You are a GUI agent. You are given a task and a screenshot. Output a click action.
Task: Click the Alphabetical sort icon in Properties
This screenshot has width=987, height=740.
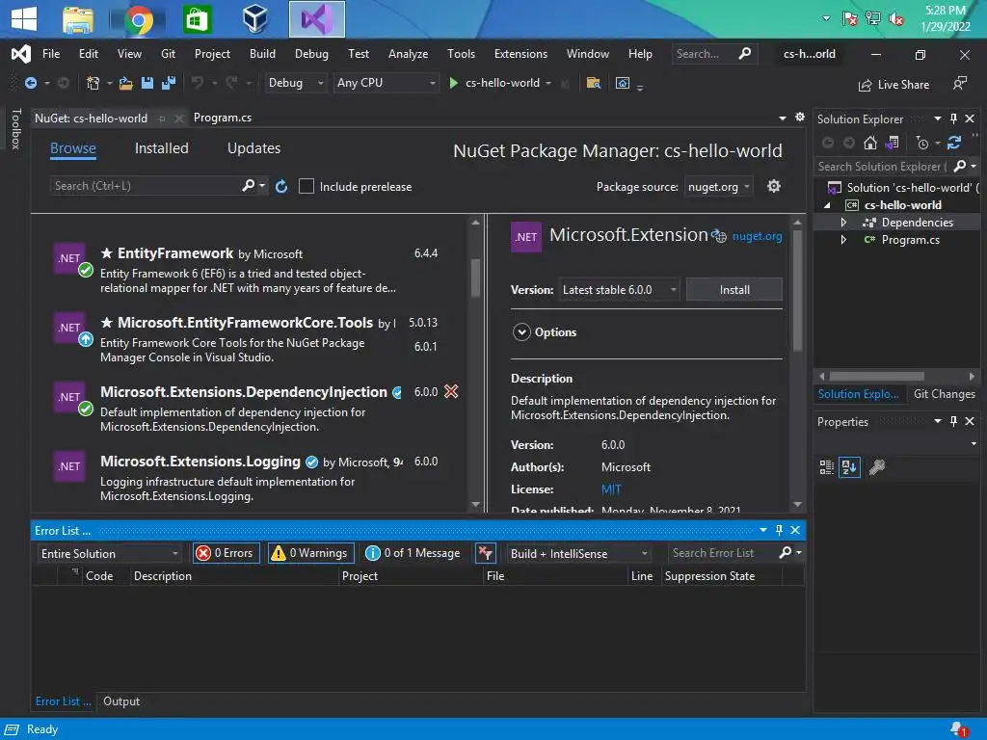click(x=849, y=467)
